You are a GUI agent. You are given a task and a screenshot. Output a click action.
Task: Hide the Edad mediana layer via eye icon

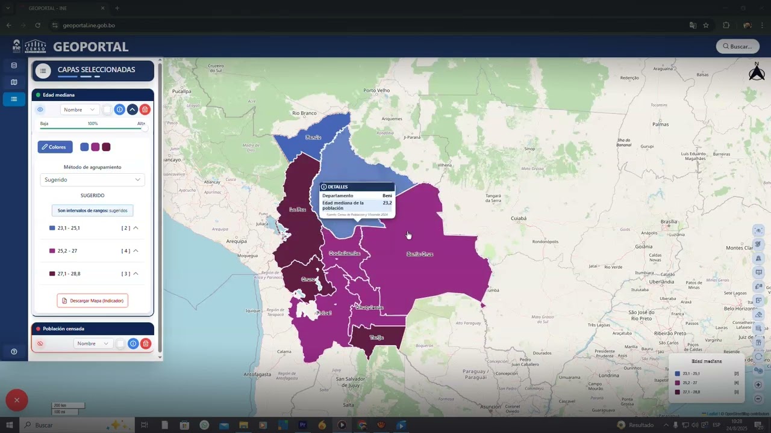pyautogui.click(x=40, y=109)
